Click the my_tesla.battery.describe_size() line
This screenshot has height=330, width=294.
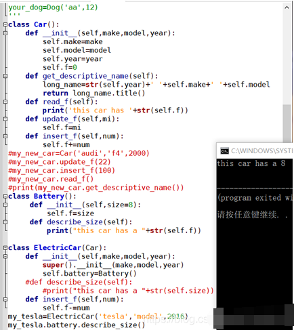pos(77,325)
